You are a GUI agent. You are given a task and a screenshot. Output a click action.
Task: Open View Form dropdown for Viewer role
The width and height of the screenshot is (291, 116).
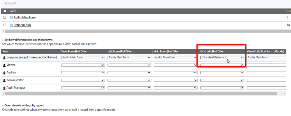(83, 65)
